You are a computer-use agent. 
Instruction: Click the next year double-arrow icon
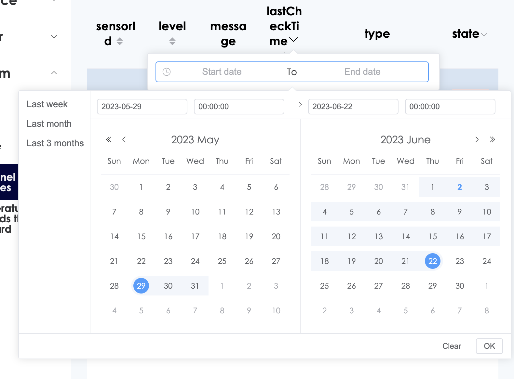coord(492,139)
